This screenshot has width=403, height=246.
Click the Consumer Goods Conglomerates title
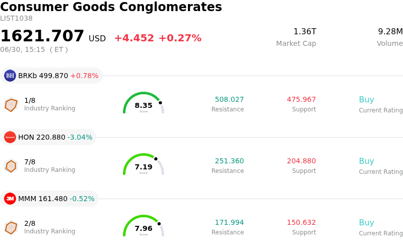pyautogui.click(x=111, y=7)
